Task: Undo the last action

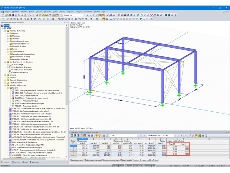Action: pos(29,15)
